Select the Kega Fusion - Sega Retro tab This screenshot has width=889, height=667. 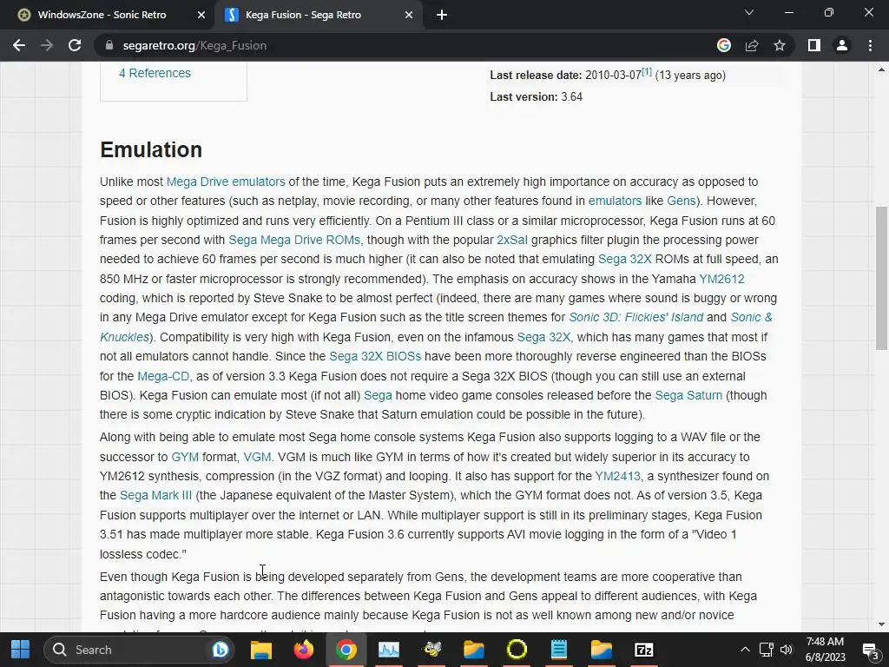(x=303, y=15)
